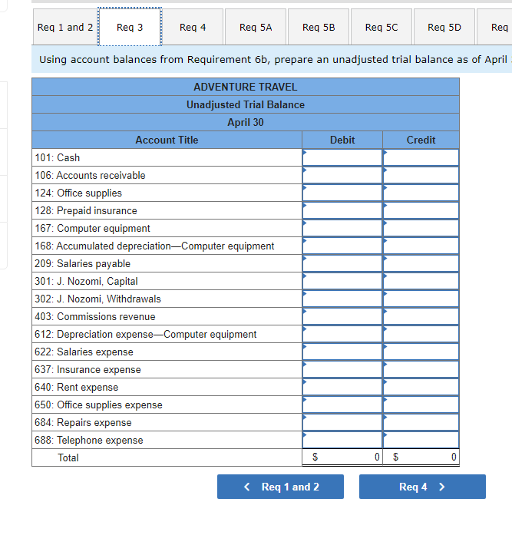
Task: Click the April 30 date heading
Action: click(x=246, y=122)
